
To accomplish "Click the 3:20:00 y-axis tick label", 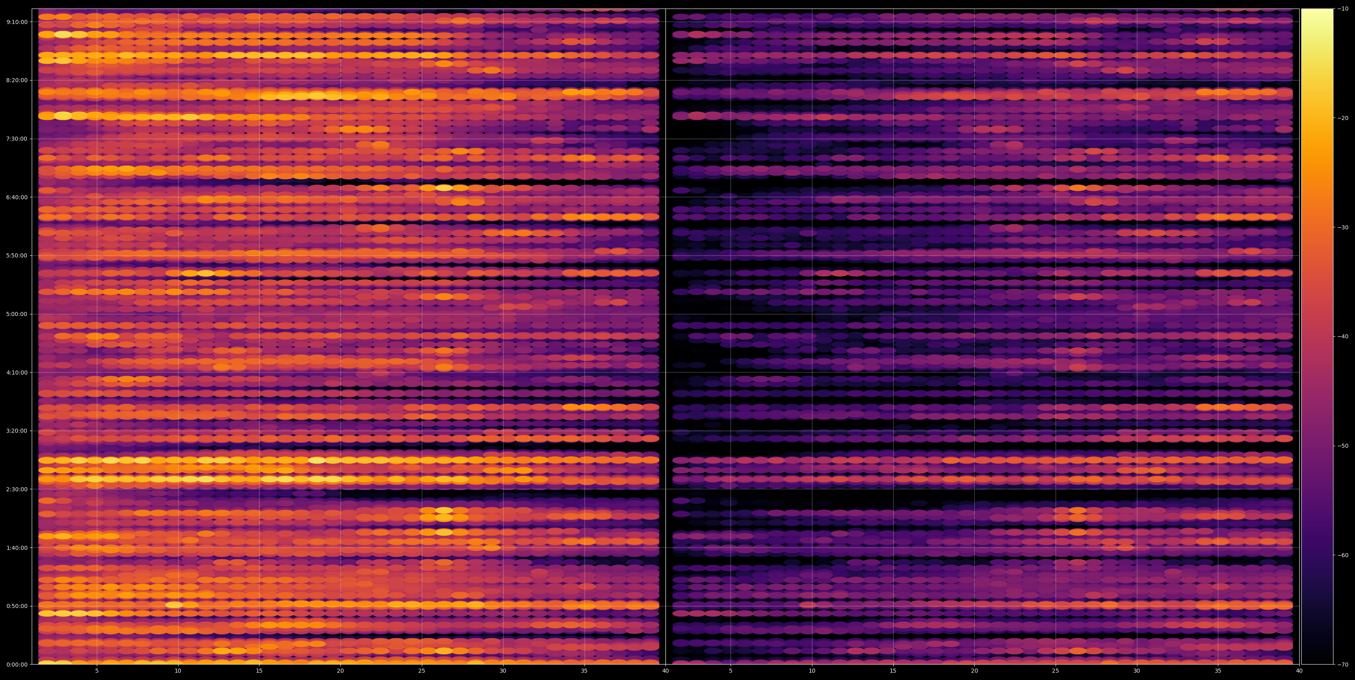I will [x=17, y=431].
